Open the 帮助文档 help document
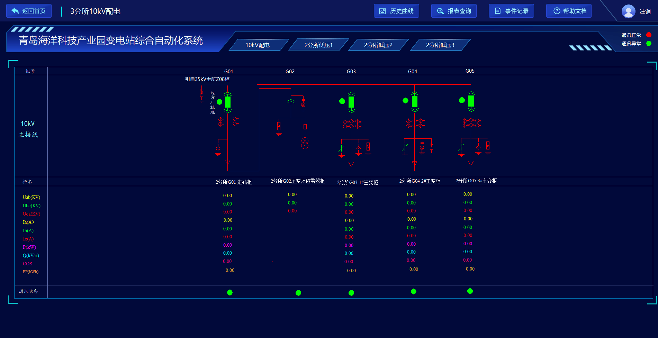 (x=569, y=11)
